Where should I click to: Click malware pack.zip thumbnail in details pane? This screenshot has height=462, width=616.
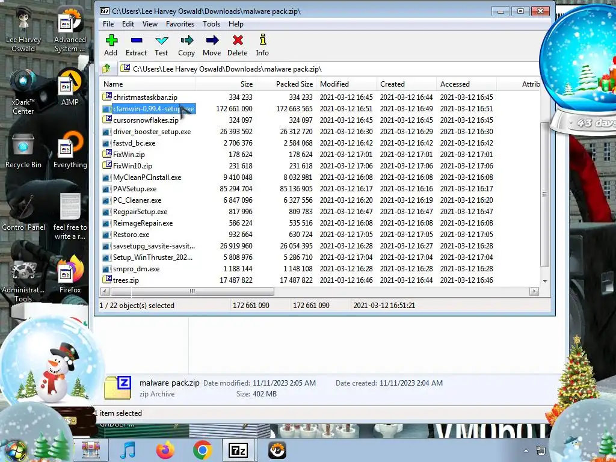coord(117,388)
